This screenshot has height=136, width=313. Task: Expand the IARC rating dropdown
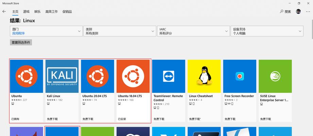click(x=193, y=31)
